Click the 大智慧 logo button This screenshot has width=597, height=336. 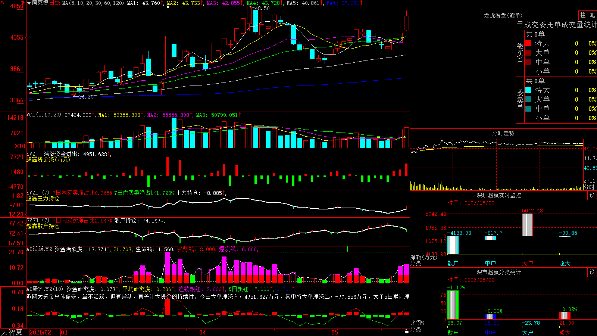12,332
